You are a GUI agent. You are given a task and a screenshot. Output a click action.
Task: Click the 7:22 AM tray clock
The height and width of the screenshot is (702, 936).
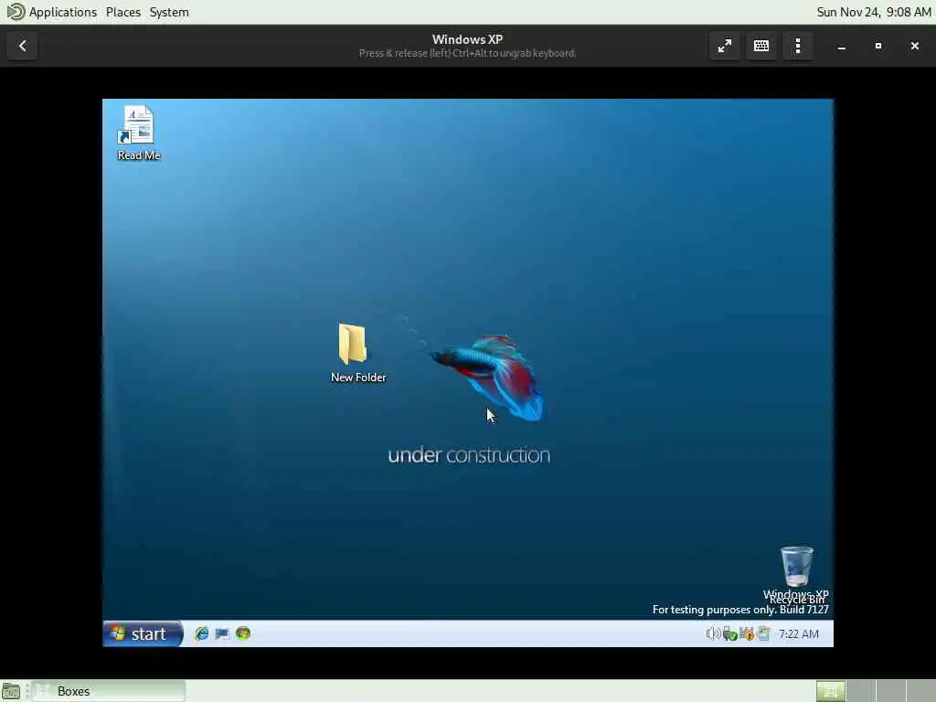pyautogui.click(x=798, y=634)
